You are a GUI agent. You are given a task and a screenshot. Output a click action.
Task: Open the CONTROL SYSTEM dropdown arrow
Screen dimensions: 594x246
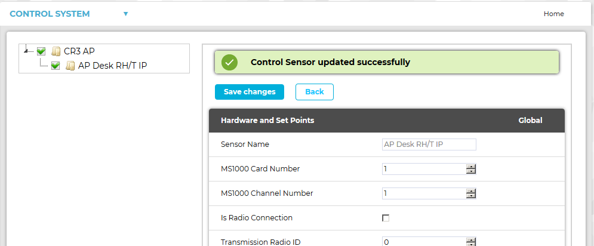(x=126, y=14)
